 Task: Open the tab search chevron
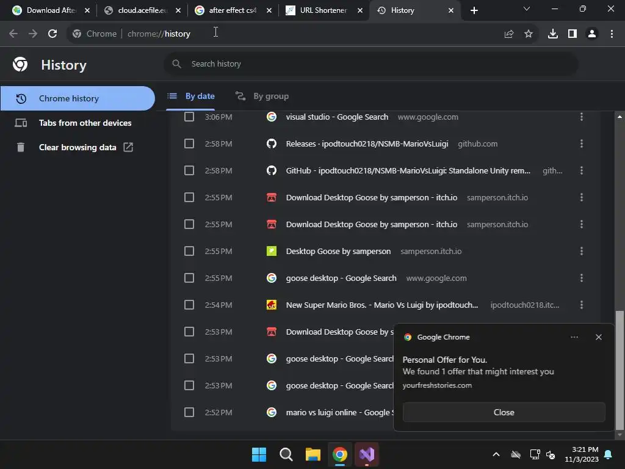527,9
